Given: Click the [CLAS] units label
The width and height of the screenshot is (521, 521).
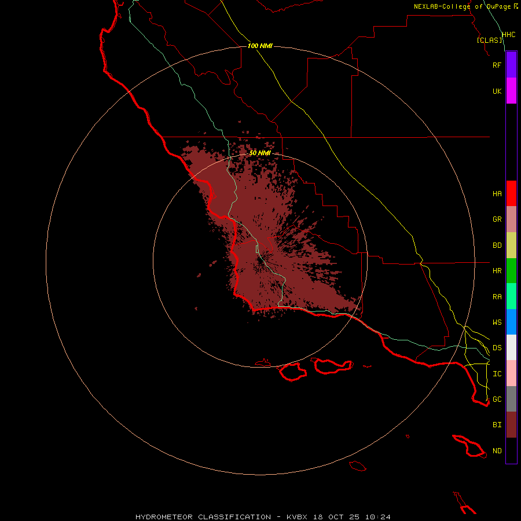Looking at the screenshot, I should pyautogui.click(x=489, y=40).
